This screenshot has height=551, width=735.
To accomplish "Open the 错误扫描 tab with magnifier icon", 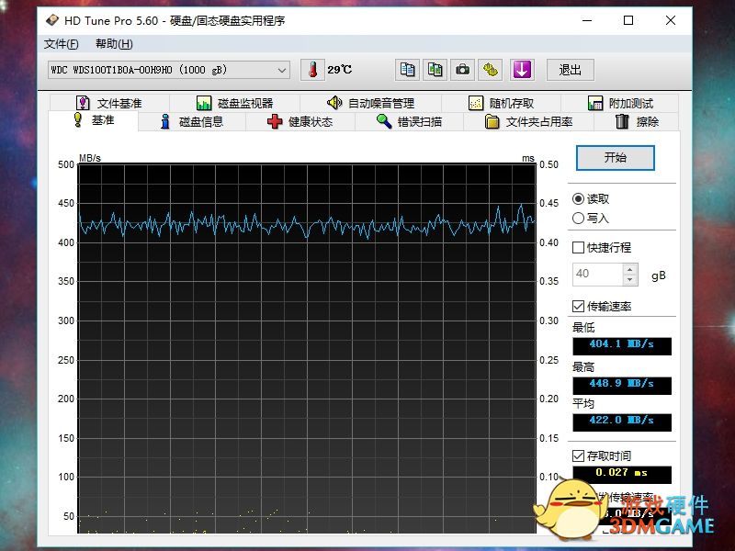I will click(409, 121).
